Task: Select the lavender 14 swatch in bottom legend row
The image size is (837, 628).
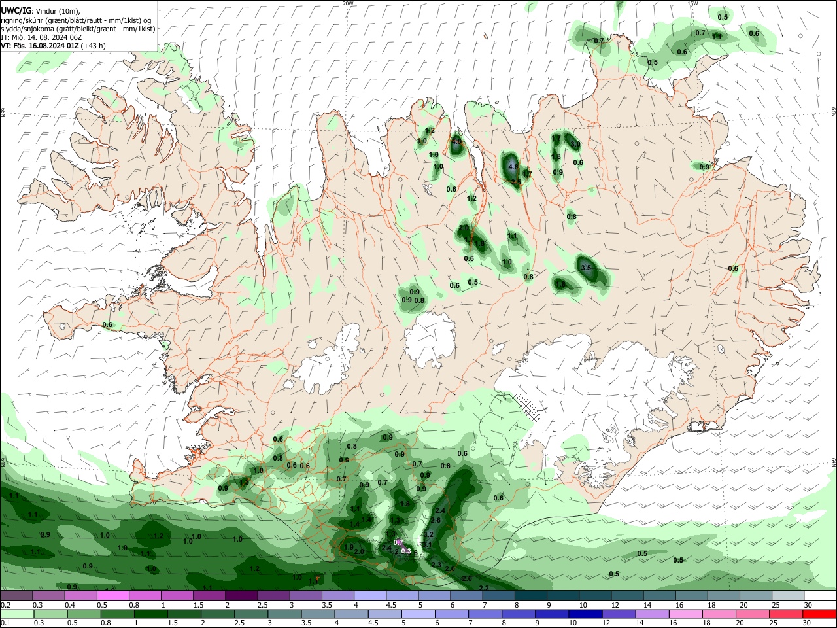Action: pos(651,614)
